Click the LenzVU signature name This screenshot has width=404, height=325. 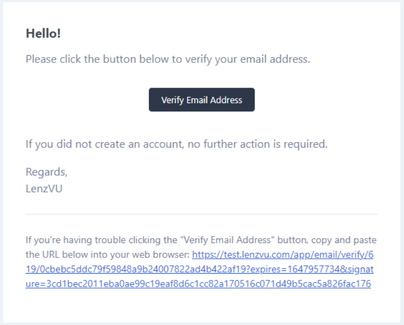pyautogui.click(x=44, y=188)
